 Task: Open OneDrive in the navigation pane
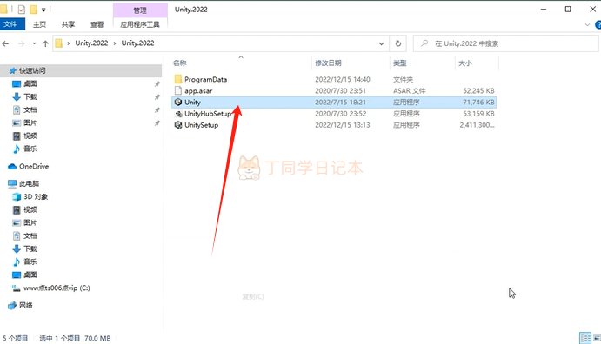(x=34, y=167)
